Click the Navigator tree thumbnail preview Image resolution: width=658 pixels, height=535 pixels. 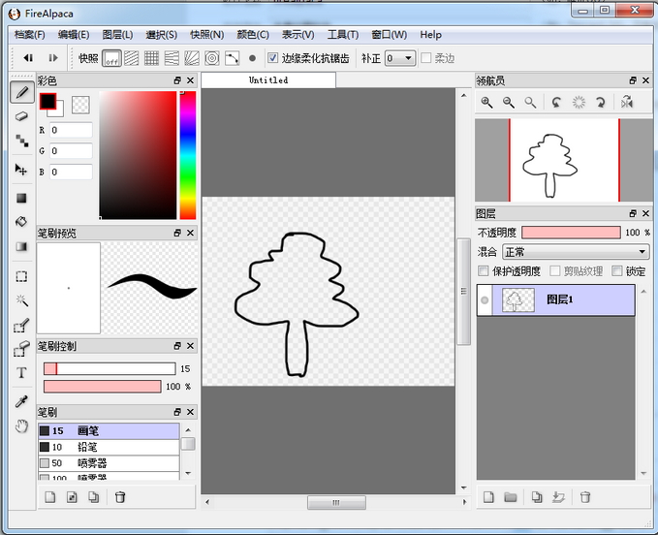(564, 160)
